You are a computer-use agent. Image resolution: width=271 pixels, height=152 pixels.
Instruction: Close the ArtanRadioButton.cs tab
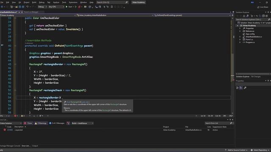22,12
